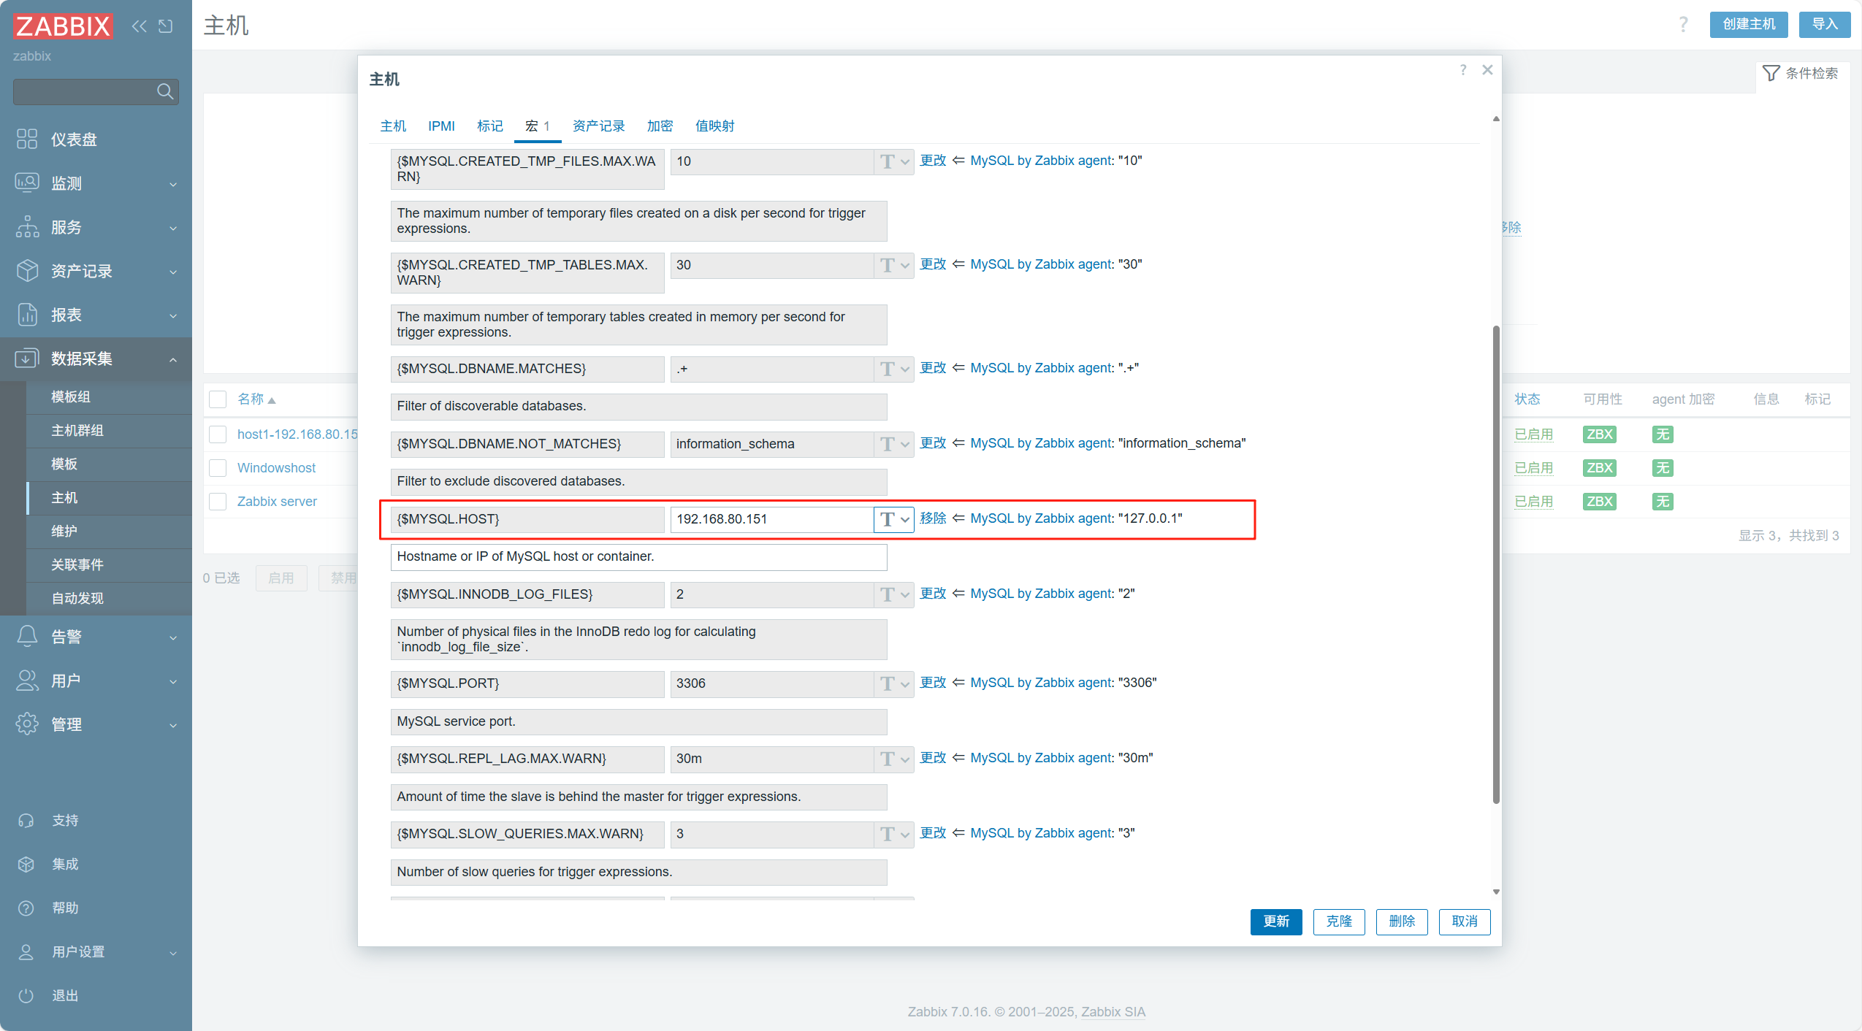Screen dimensions: 1862x1031
Task: Click 创建主机 button
Action: tap(1749, 24)
